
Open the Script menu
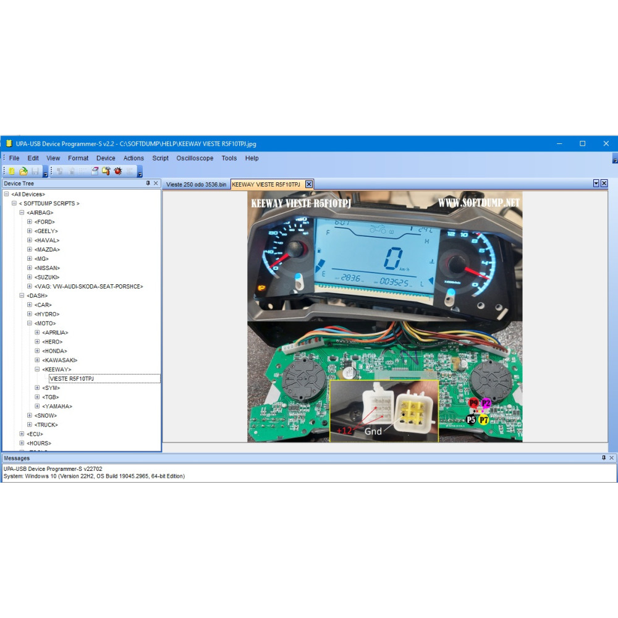pos(161,158)
